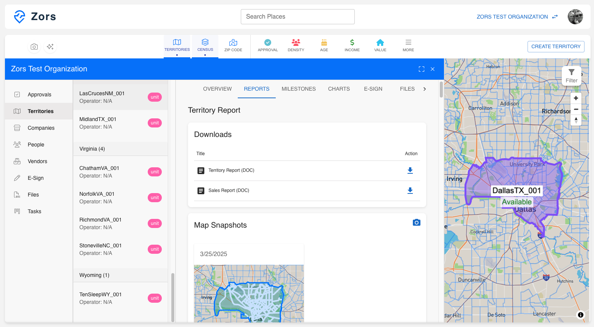594x327 pixels.
Task: Click the territory list scrollbar
Action: [x=173, y=296]
